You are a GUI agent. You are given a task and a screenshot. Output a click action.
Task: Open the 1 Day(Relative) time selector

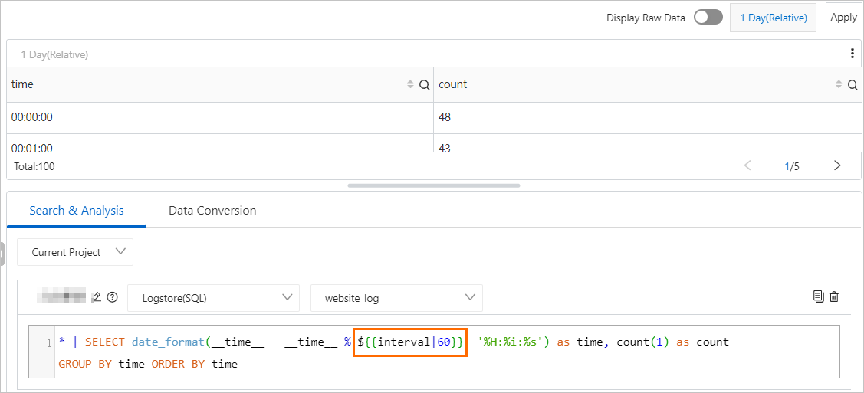(773, 18)
